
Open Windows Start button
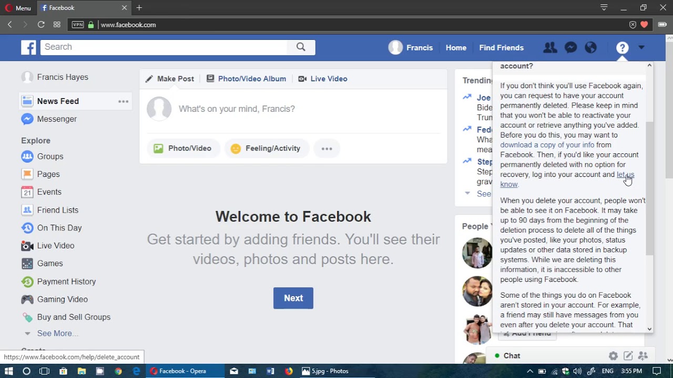click(9, 371)
